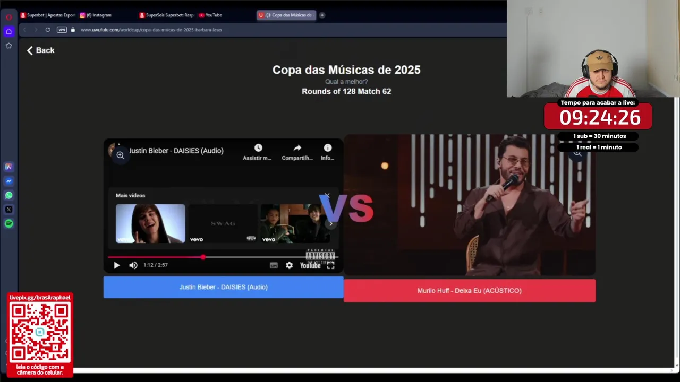The image size is (680, 382).
Task: Go to the next page with the browser forward arrow
Action: (x=36, y=30)
